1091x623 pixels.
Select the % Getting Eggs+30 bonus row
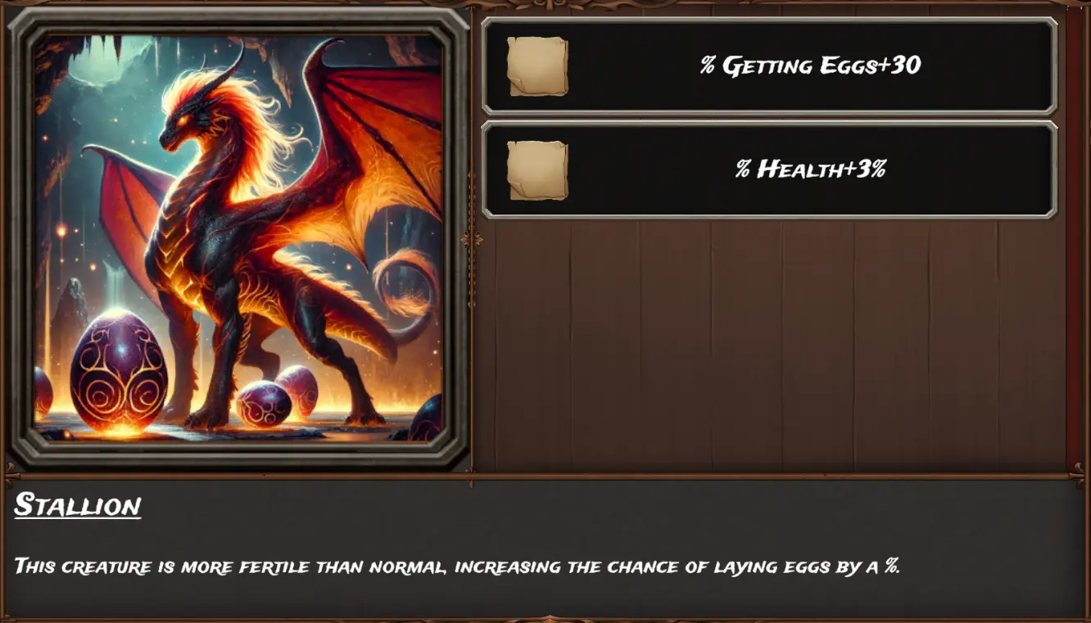tap(769, 66)
